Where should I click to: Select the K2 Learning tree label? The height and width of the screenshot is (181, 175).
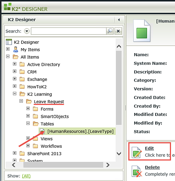[40, 94]
